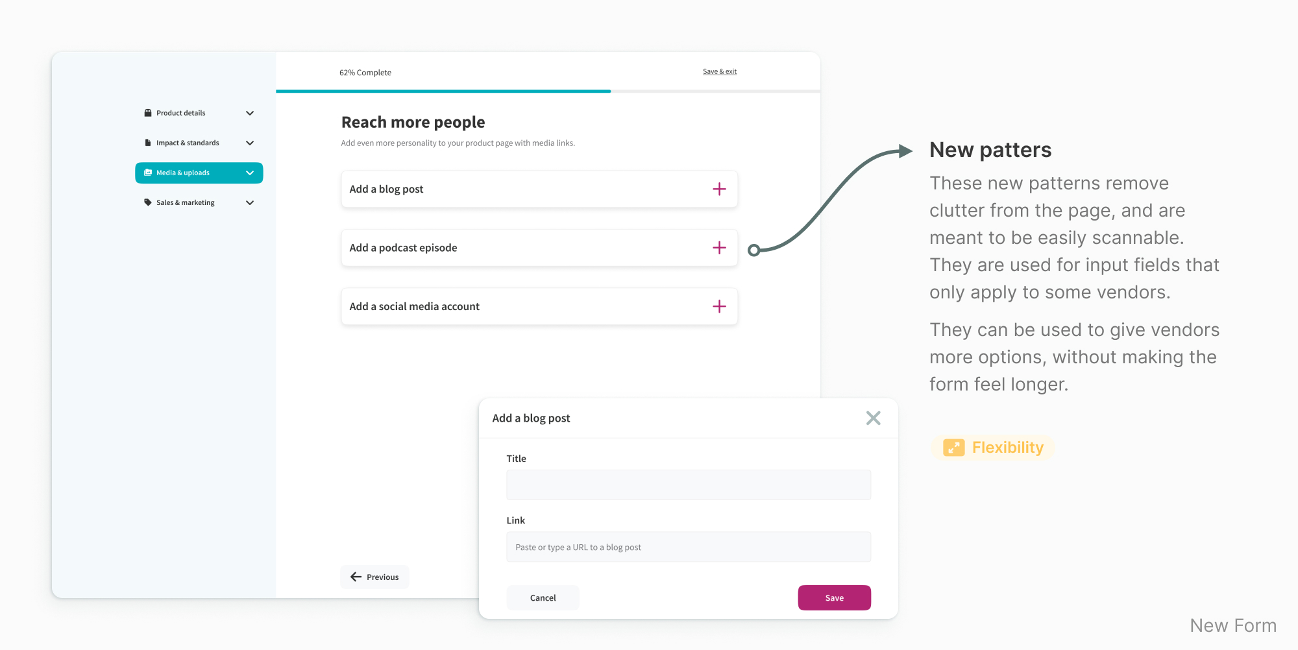
Task: Expand the Impact & standards chevron
Action: [x=250, y=143]
